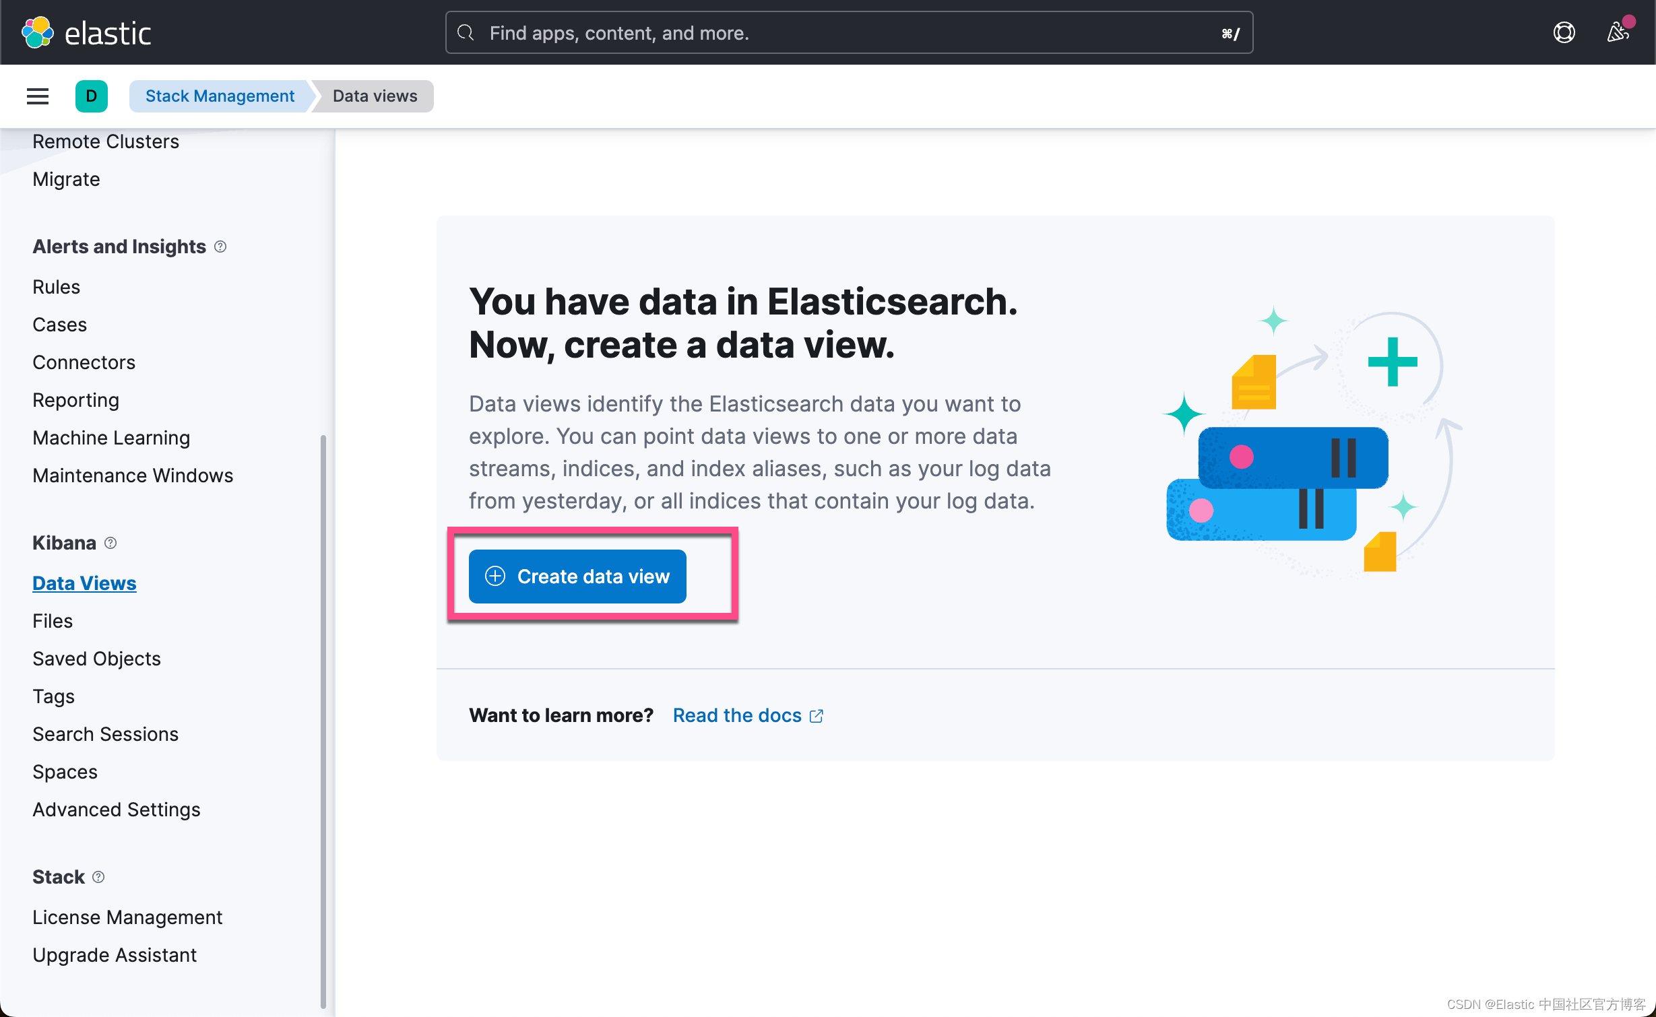Click the help icon beside the Stack heading
The width and height of the screenshot is (1656, 1017).
pos(98,877)
